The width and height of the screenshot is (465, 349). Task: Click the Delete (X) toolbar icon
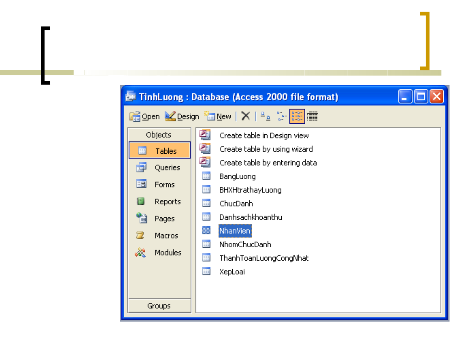coord(246,116)
